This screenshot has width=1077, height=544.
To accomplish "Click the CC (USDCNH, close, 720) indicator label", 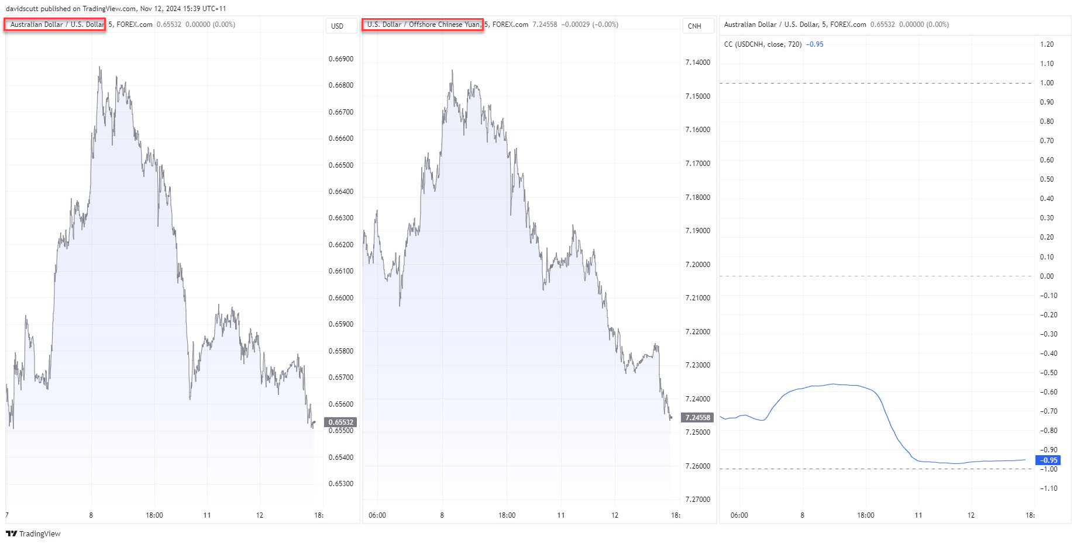I will pos(763,44).
